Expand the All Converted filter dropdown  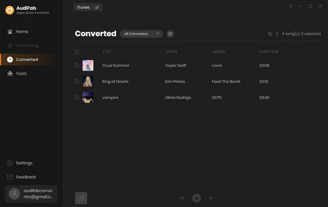tap(141, 34)
